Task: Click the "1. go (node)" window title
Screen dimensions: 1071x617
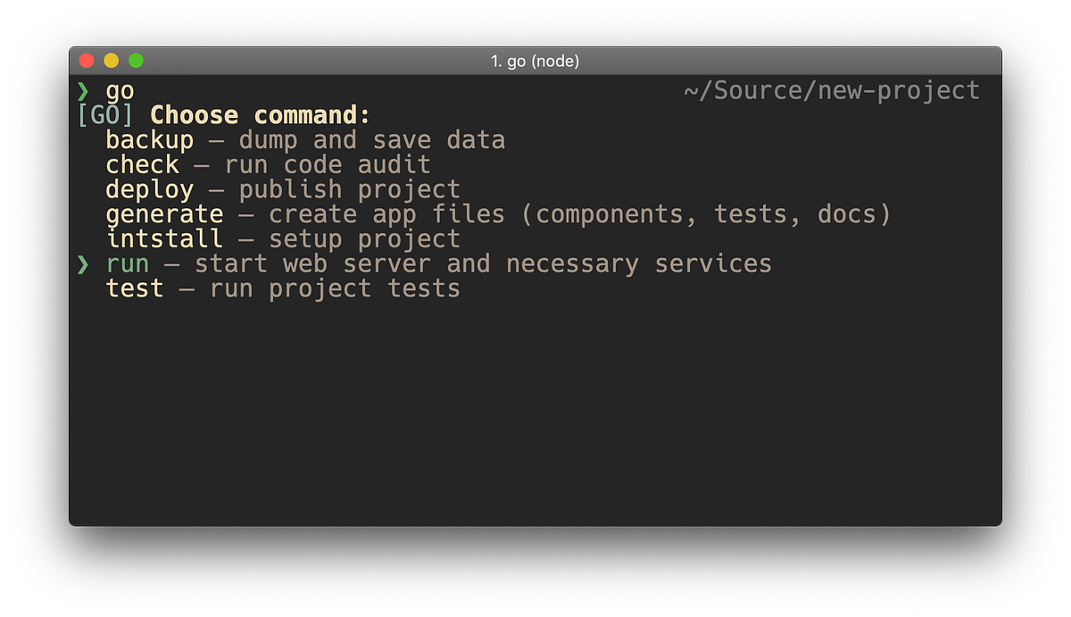Action: tap(535, 61)
